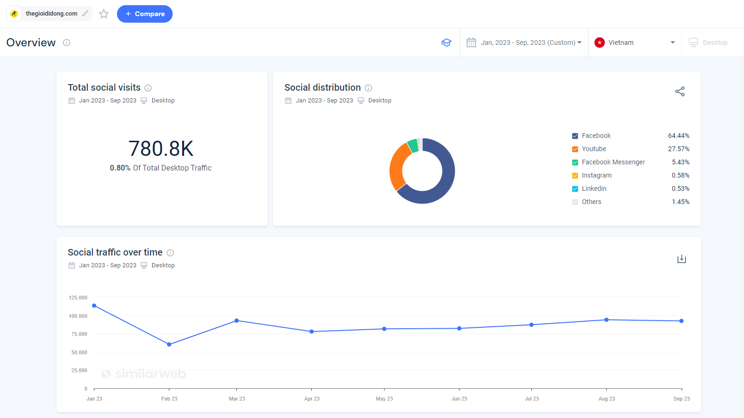Click the Jun 23 data point on the chart
Screen dimensions: 744x418
point(460,328)
